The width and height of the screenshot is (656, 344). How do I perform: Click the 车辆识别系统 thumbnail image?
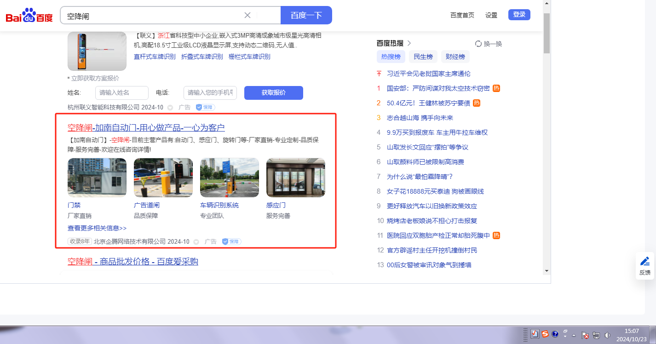(x=229, y=178)
